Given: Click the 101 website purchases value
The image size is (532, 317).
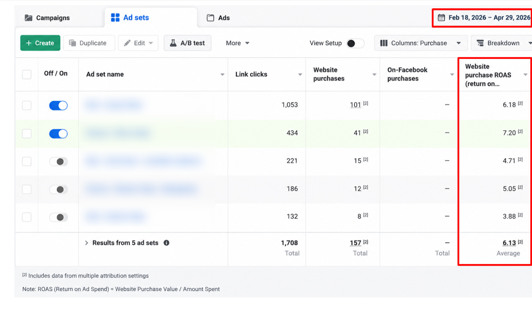Looking at the screenshot, I should 355,105.
